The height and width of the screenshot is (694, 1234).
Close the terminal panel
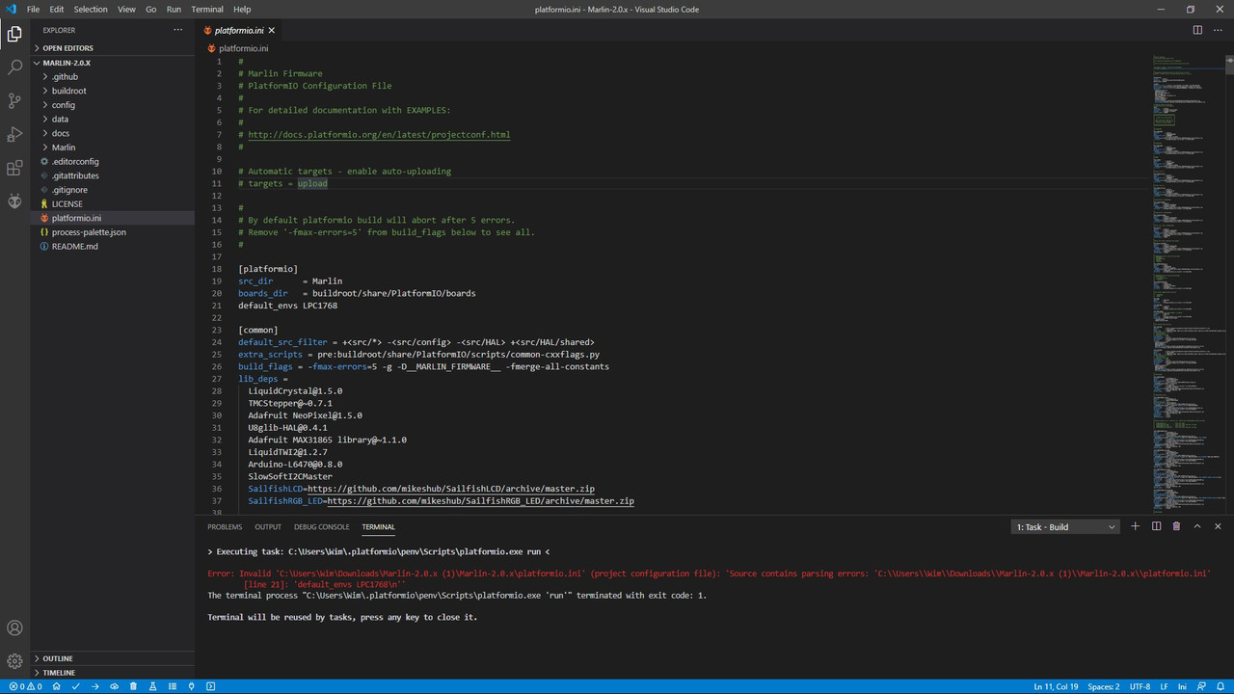1218,526
